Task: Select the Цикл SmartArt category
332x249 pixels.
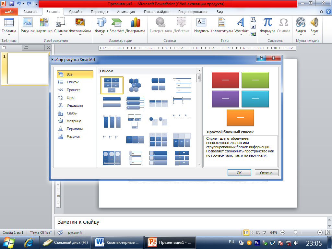Action: pyautogui.click(x=71, y=98)
